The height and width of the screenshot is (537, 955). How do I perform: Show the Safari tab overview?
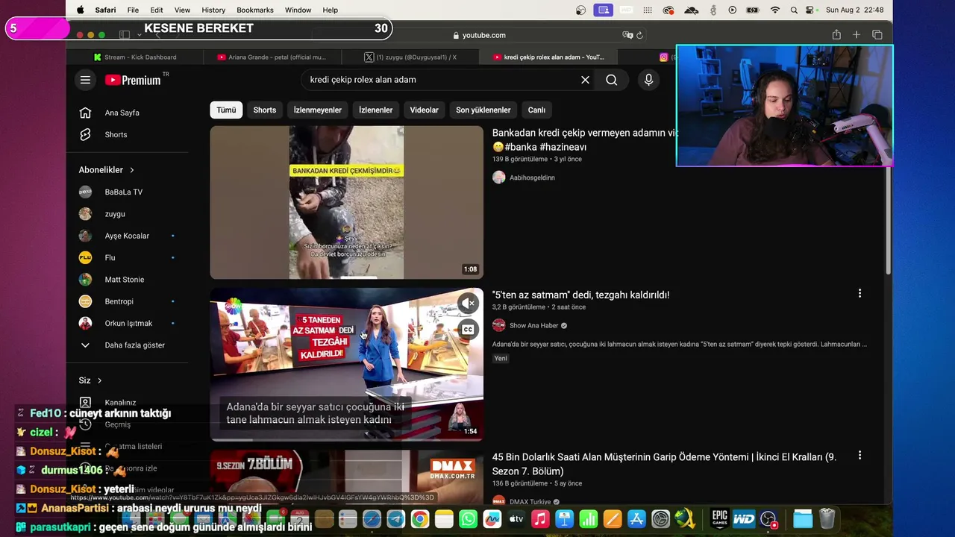877,34
